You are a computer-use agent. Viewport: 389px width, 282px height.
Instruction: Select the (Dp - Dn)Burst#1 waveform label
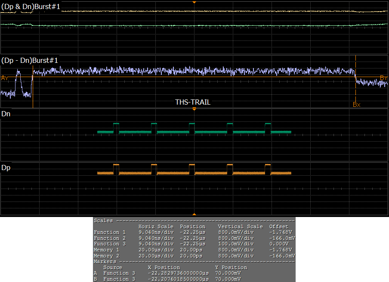pyautogui.click(x=30, y=60)
